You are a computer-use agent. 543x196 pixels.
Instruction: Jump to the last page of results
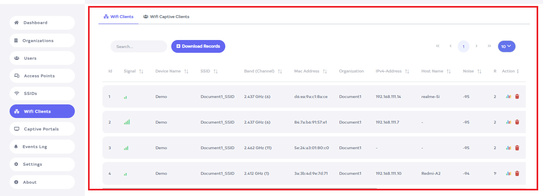point(489,46)
